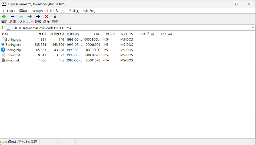The image size is (256, 145).
Task: Click the address path input field
Action: coord(131,28)
